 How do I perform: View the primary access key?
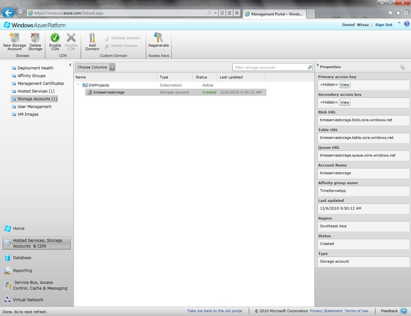pyautogui.click(x=345, y=85)
